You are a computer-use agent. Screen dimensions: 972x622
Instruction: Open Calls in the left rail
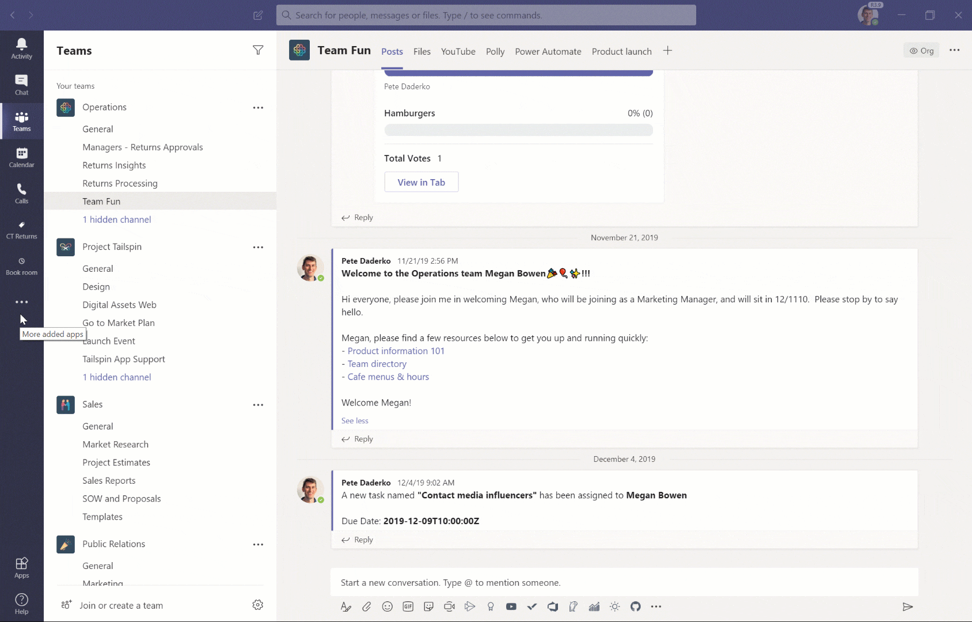coord(21,194)
